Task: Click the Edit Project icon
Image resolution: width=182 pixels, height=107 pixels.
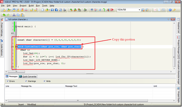Action: (x=18, y=10)
